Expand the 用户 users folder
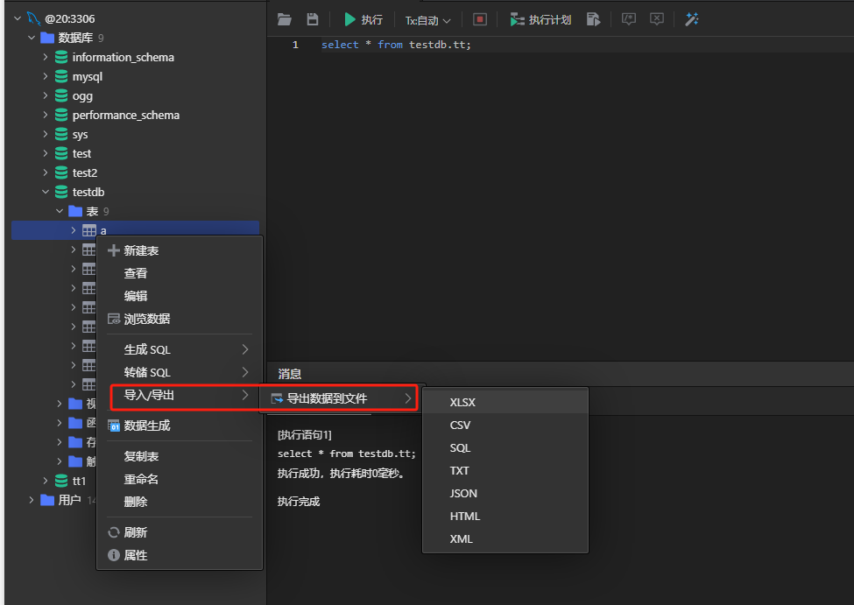854x605 pixels. tap(32, 500)
